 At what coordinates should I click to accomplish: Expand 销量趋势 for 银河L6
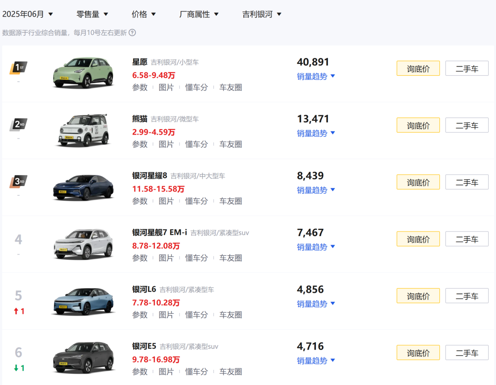pos(316,304)
